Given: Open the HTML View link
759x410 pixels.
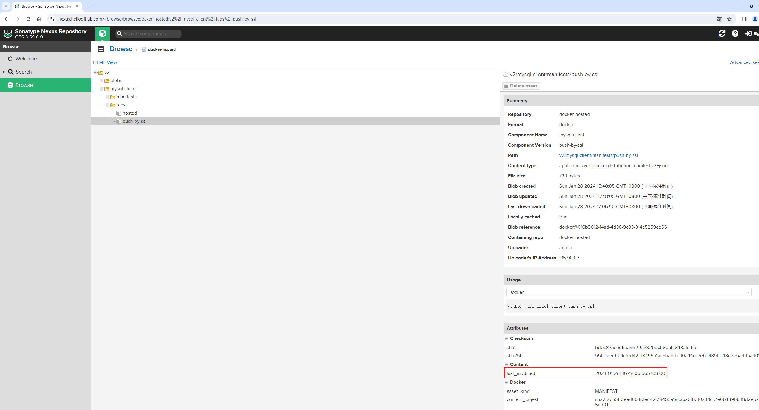Looking at the screenshot, I should pyautogui.click(x=105, y=62).
